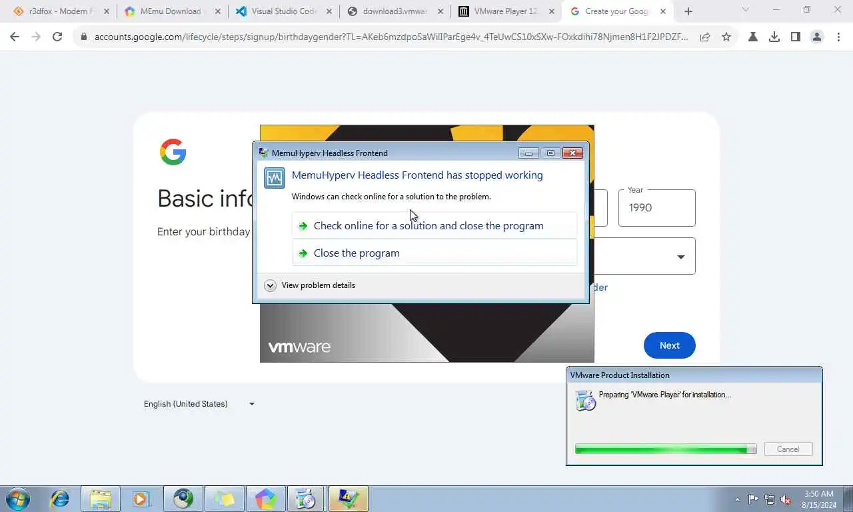Click the Next button on Google signup

(670, 345)
